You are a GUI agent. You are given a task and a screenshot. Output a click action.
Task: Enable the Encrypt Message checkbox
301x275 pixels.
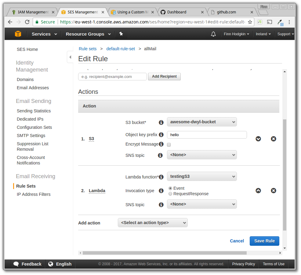tap(169, 145)
